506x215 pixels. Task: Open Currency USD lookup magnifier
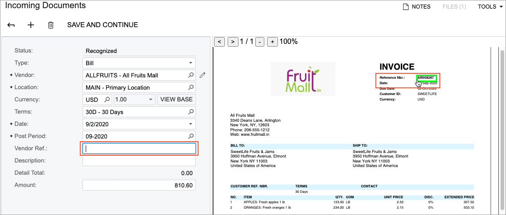tap(107, 100)
